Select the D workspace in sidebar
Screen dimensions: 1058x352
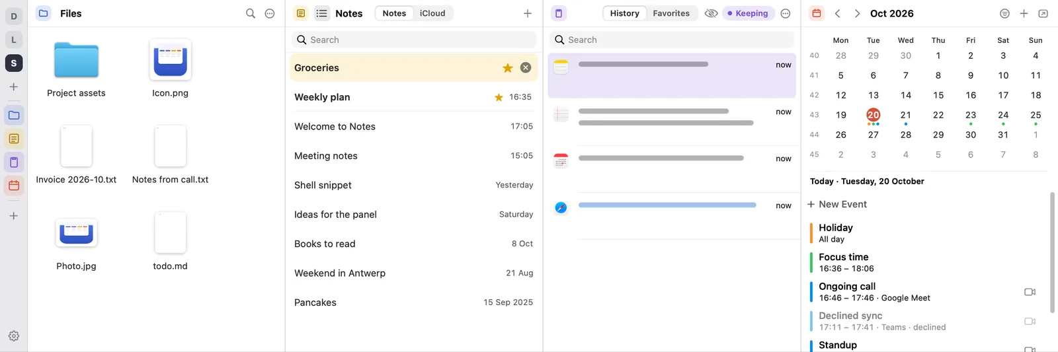(14, 17)
